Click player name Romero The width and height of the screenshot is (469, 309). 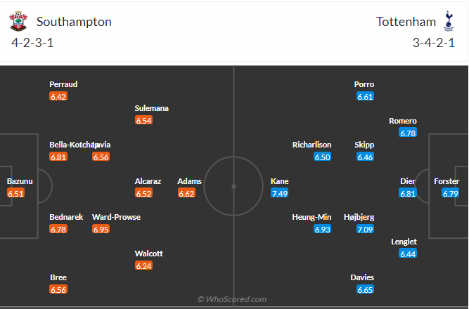point(403,121)
